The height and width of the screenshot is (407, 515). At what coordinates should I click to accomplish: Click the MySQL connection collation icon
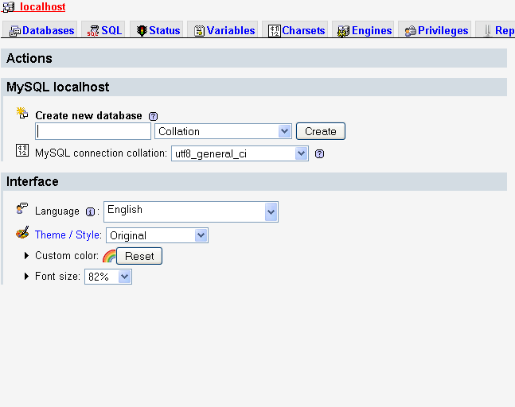point(22,150)
